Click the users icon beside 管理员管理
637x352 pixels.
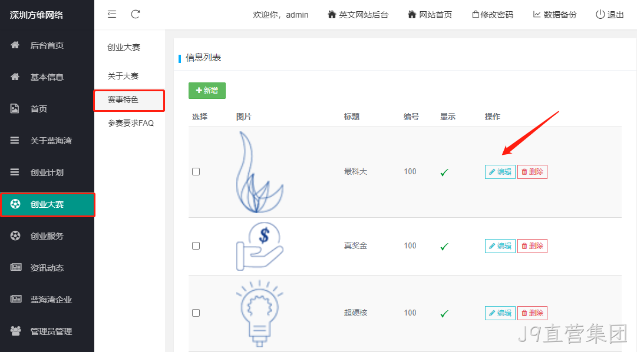click(16, 331)
